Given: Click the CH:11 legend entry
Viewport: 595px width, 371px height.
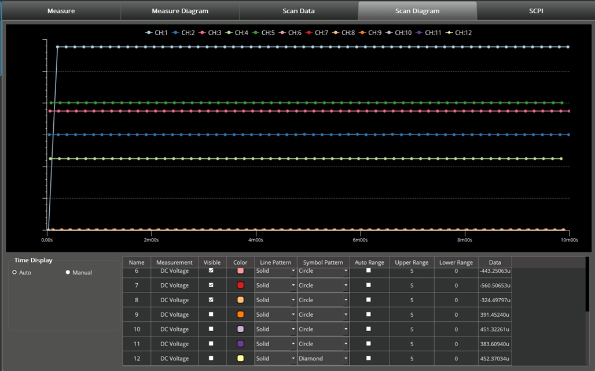Looking at the screenshot, I should pos(428,32).
